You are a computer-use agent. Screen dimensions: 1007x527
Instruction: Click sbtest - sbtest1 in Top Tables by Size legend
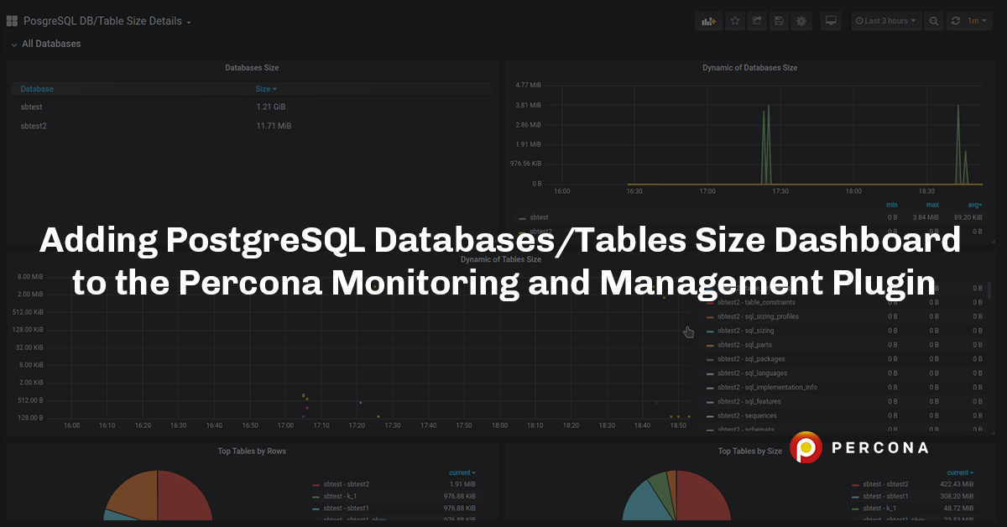click(x=885, y=496)
